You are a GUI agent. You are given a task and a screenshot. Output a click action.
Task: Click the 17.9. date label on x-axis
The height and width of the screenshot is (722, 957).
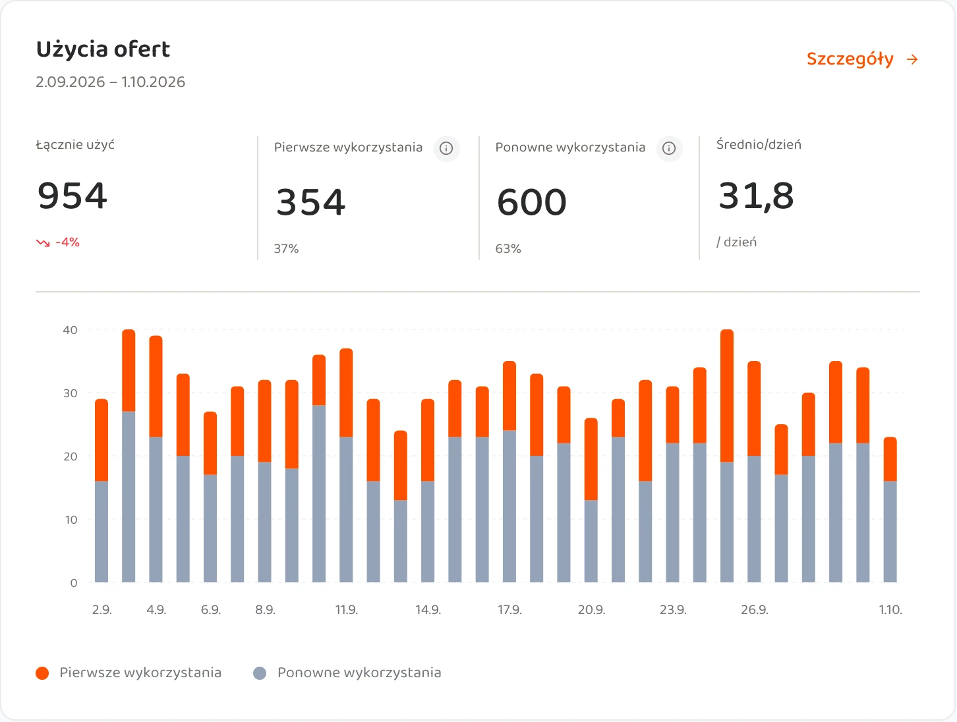coord(509,610)
